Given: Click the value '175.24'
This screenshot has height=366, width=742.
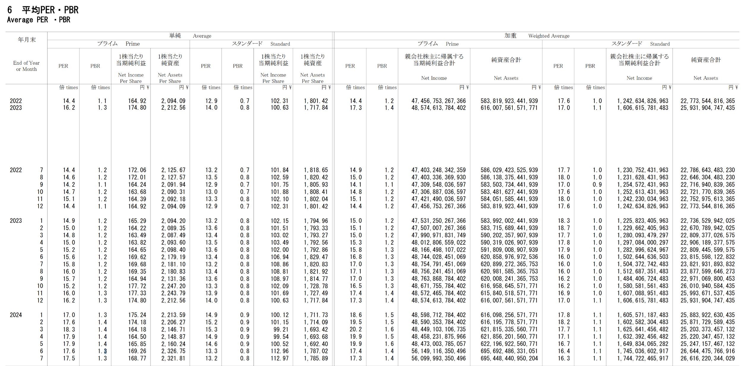Looking at the screenshot, I should (x=137, y=315).
